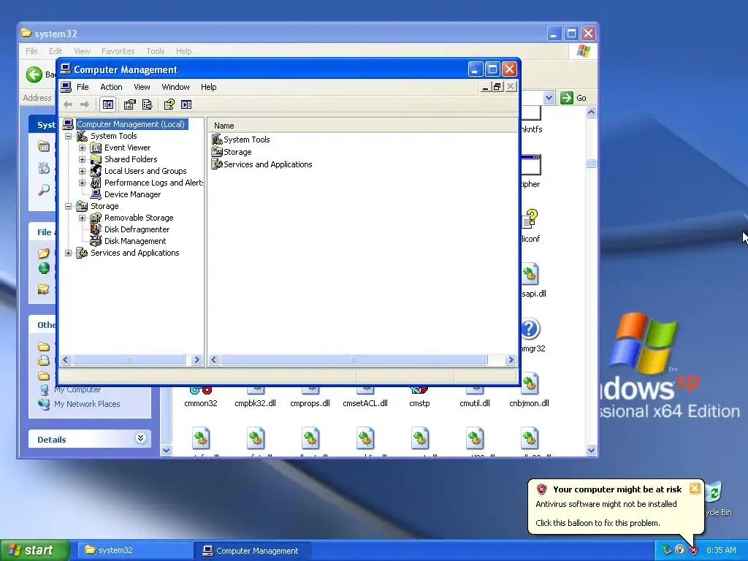Select the Event Viewer tree node

click(x=127, y=148)
